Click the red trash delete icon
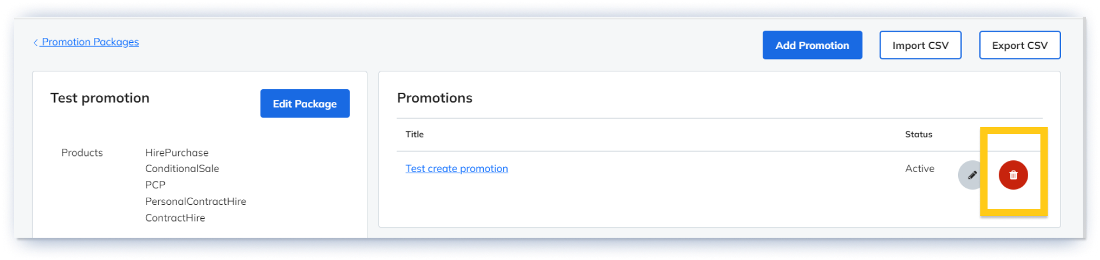Screen dimensions: 1100x260 (1013, 175)
